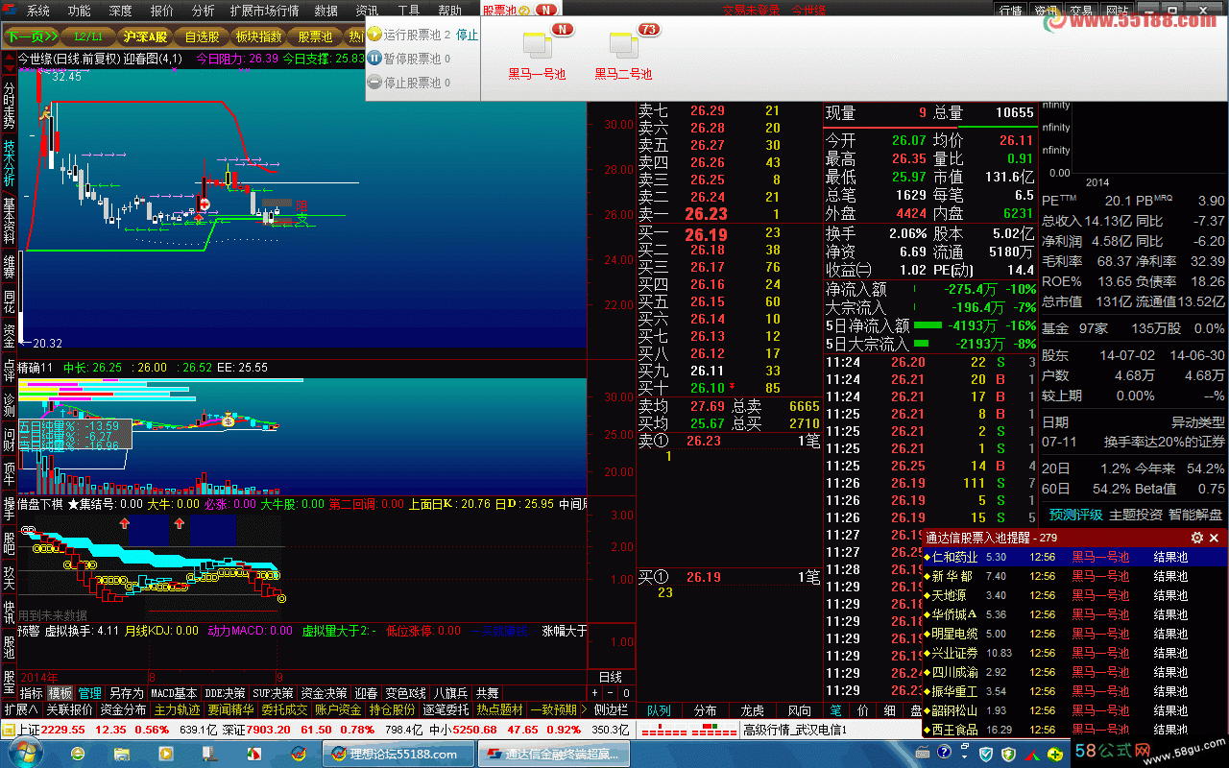Expand the 扩展∧ panel toggle
1229x768 pixels.
click(21, 709)
